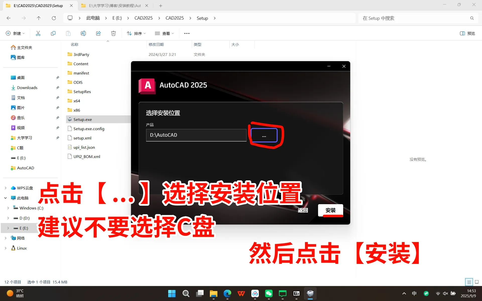Viewport: 482px width, 301px height.
Task: Click the Copy icon in the toolbar
Action: pyautogui.click(x=53, y=33)
